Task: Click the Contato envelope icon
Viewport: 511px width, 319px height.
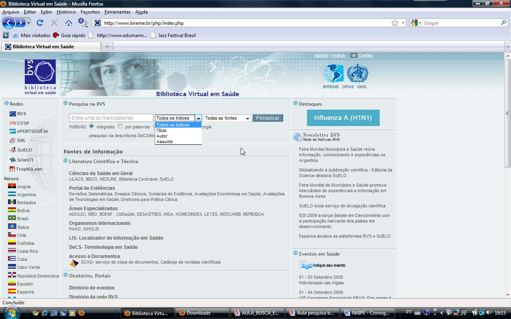Action: tap(354, 55)
